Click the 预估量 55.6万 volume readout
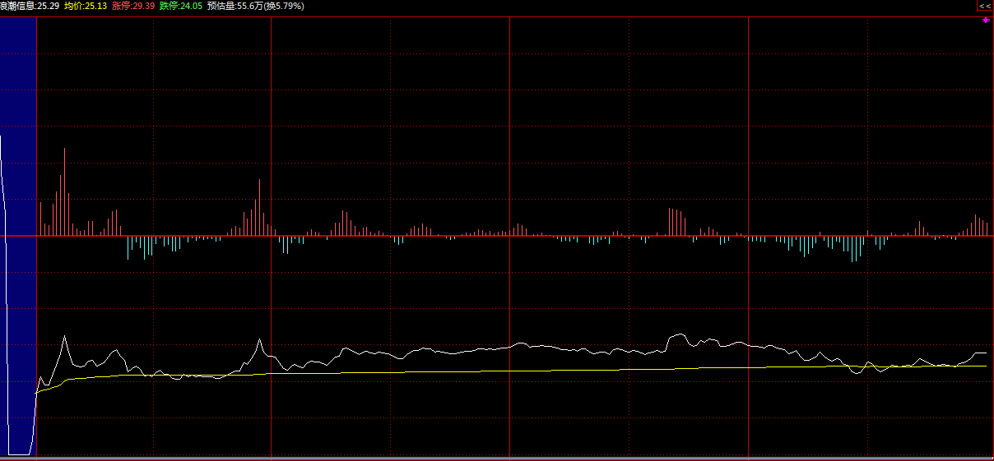 [x=235, y=6]
